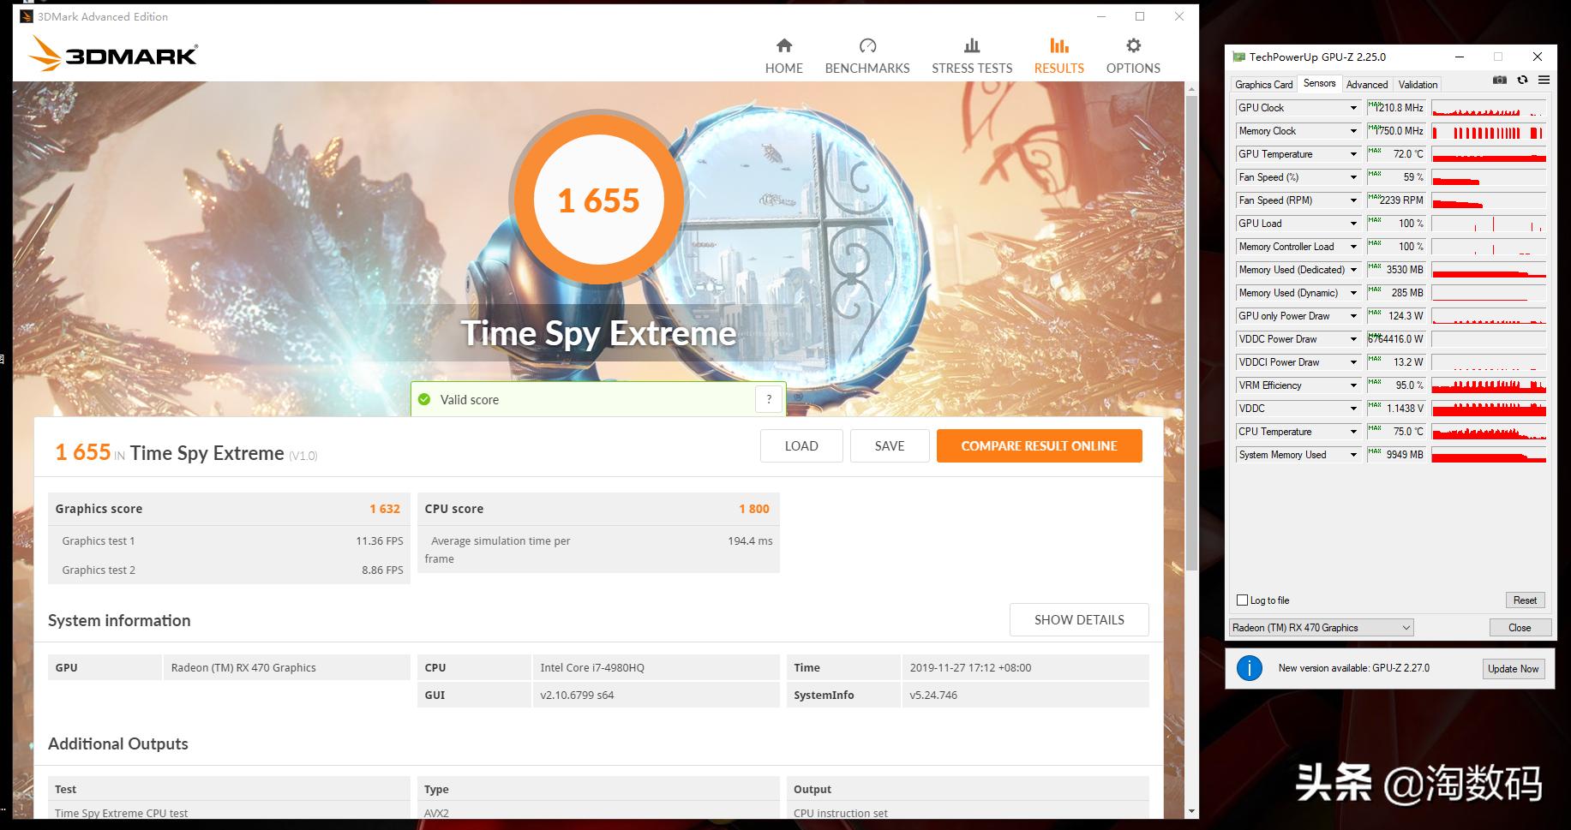This screenshot has height=830, width=1571.
Task: Click the time value 2019-11-27 17:12 +08:00
Action: (970, 667)
